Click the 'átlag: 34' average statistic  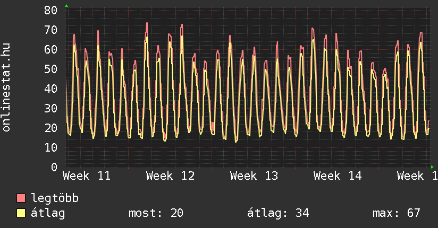click(x=278, y=214)
